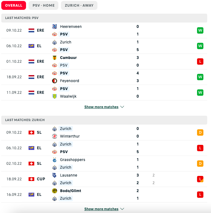The height and width of the screenshot is (213, 211).
Task: Switch to the ZURICH - AWAY tab
Action: point(79,5)
